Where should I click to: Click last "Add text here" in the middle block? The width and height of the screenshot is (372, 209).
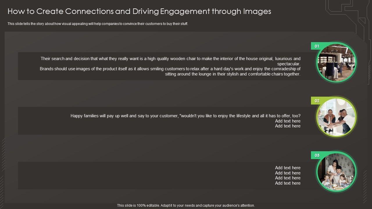click(288, 126)
